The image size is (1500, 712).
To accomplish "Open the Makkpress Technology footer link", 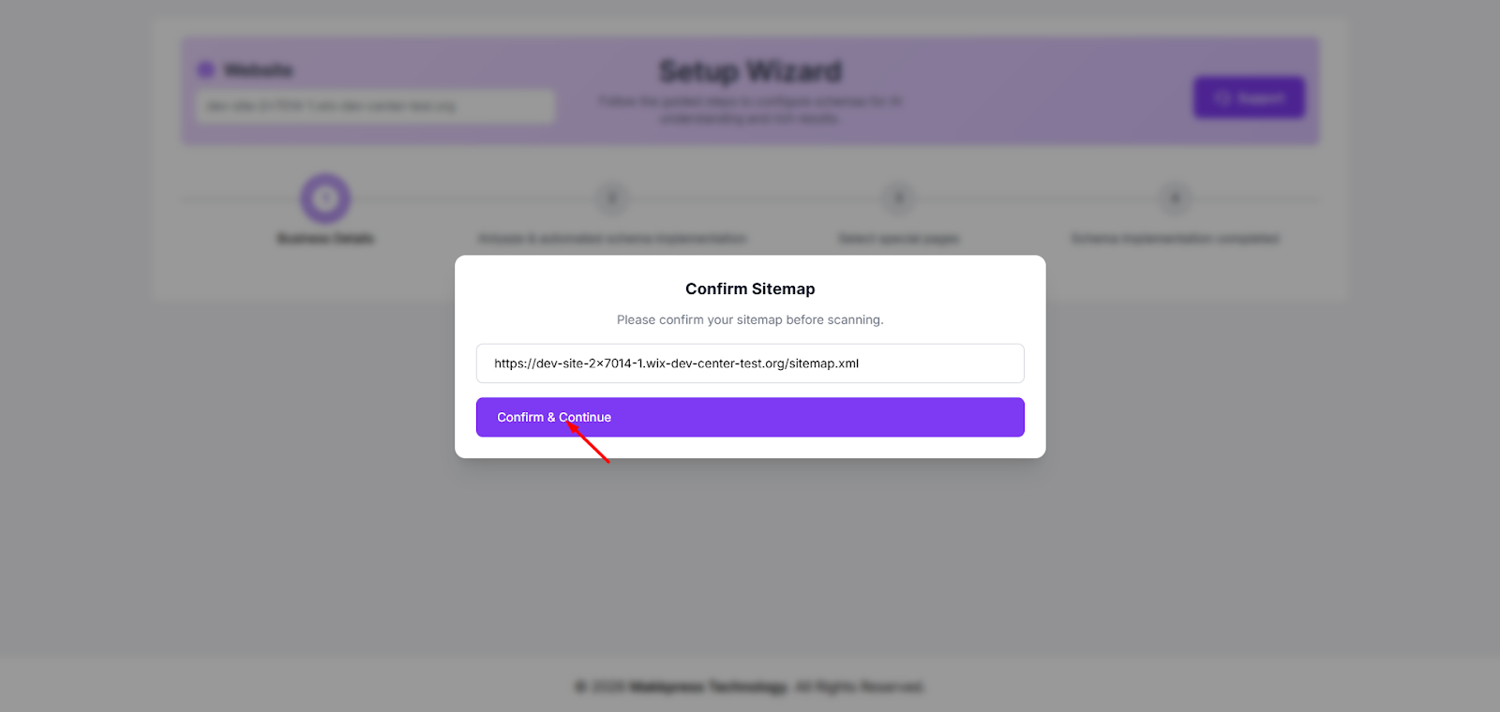I will [x=709, y=687].
